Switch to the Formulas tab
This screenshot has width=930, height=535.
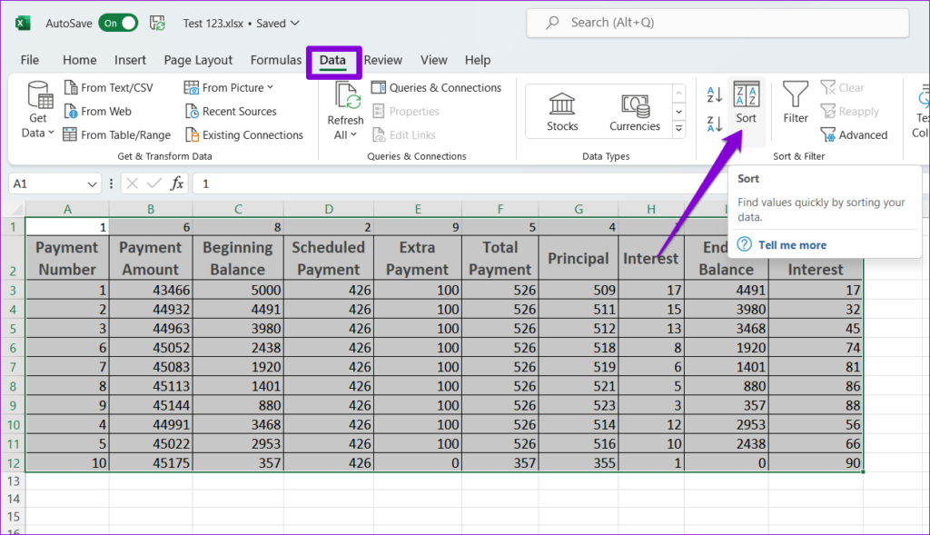coord(276,60)
